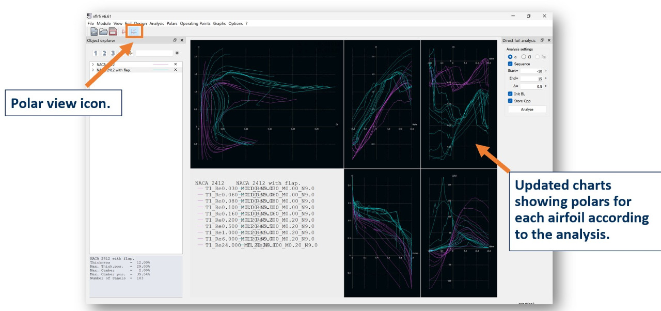Click the highlighted Polar view icon
This screenshot has width=661, height=311.
(x=134, y=32)
